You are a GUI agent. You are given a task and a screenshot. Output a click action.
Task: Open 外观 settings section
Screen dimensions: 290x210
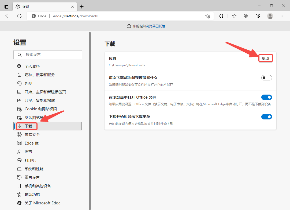pyautogui.click(x=48, y=83)
